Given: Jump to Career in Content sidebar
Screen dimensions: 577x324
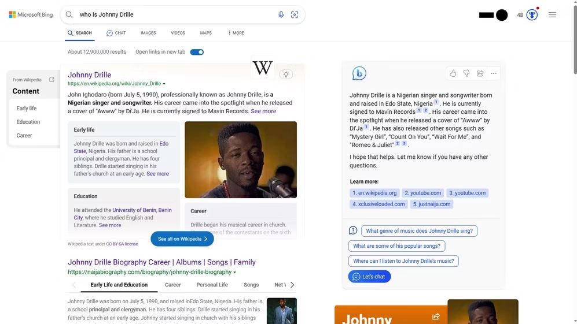Looking at the screenshot, I should (24, 136).
